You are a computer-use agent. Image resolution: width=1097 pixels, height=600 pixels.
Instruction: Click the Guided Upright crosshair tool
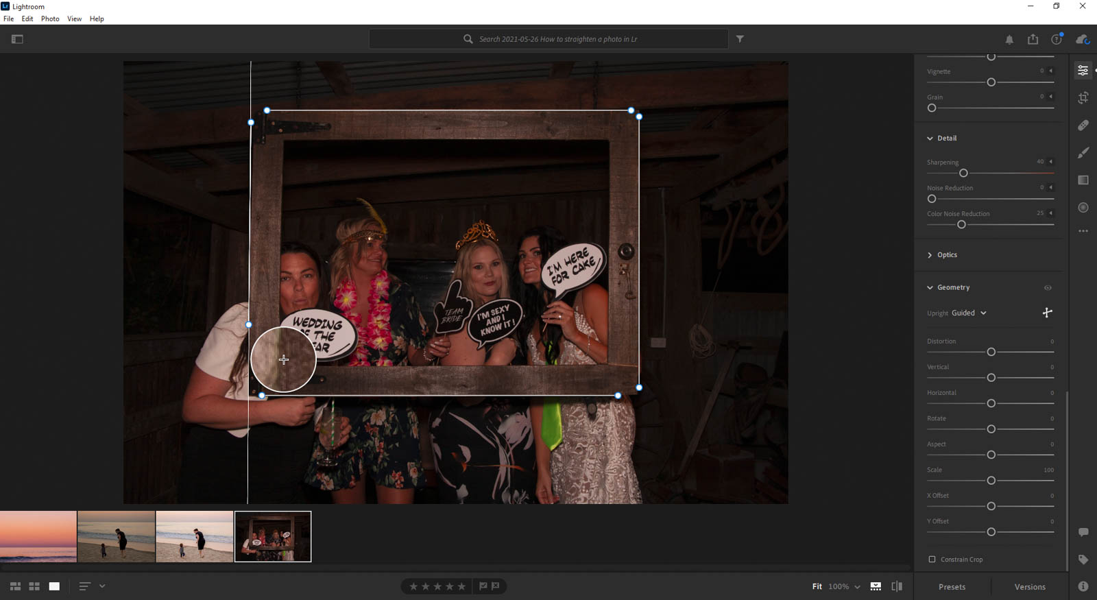1047,313
